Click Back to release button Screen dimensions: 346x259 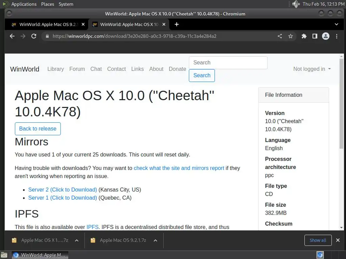[38, 128]
